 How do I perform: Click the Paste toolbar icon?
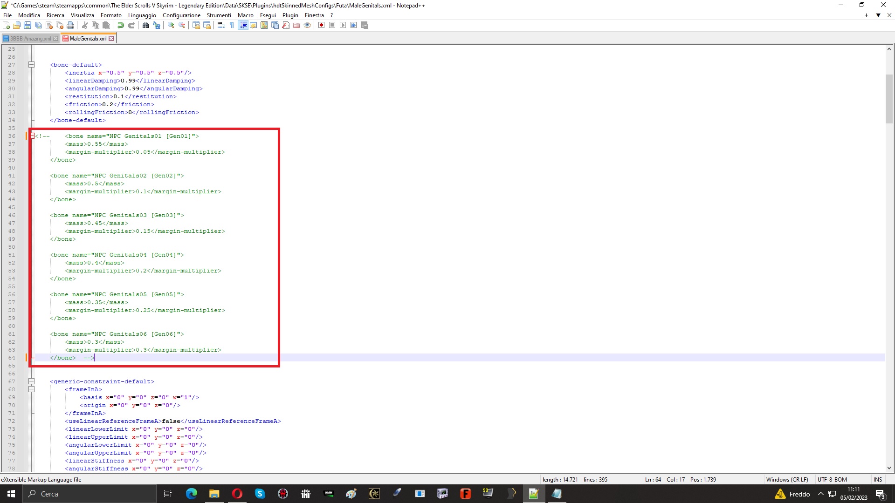[106, 25]
